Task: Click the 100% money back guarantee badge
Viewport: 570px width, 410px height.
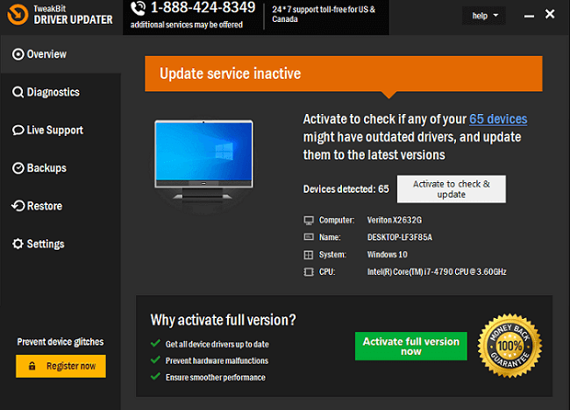Action: (x=509, y=346)
